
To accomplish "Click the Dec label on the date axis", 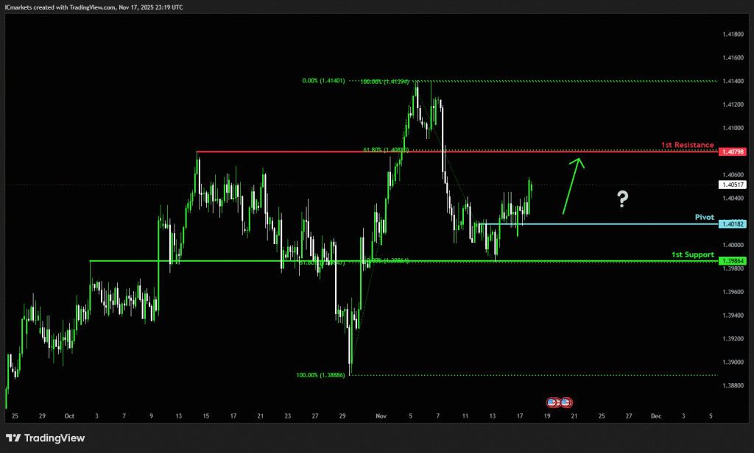I will (655, 415).
